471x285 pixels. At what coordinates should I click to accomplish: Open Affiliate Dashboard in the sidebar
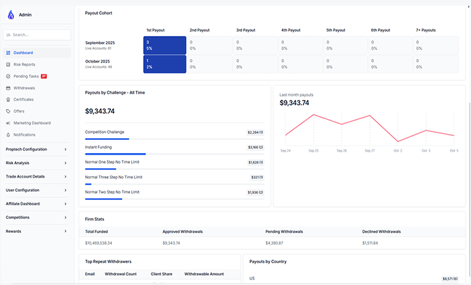point(36,204)
